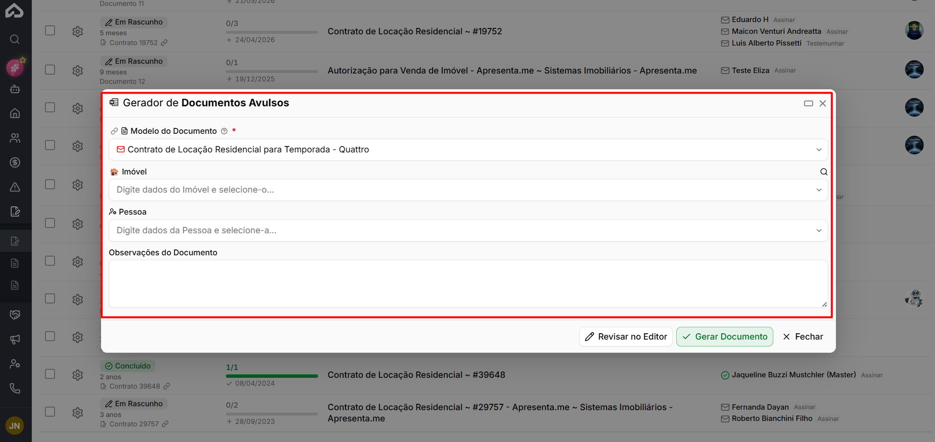Expand the Pessoa selection dropdown
The image size is (935, 442).
point(468,230)
